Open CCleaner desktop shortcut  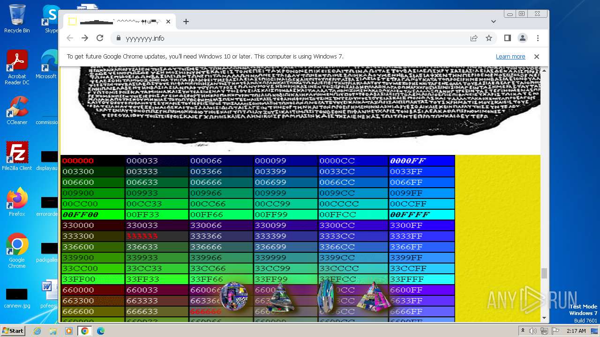click(17, 110)
